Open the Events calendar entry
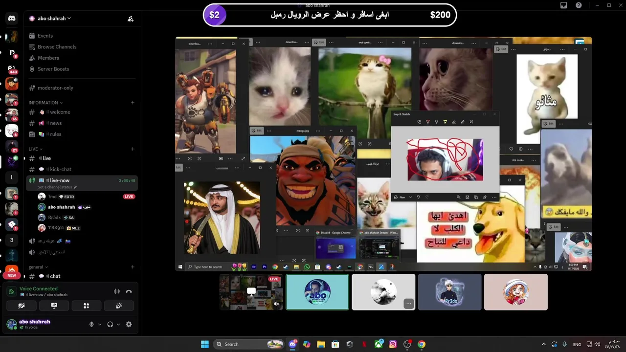The height and width of the screenshot is (352, 626). [x=45, y=36]
